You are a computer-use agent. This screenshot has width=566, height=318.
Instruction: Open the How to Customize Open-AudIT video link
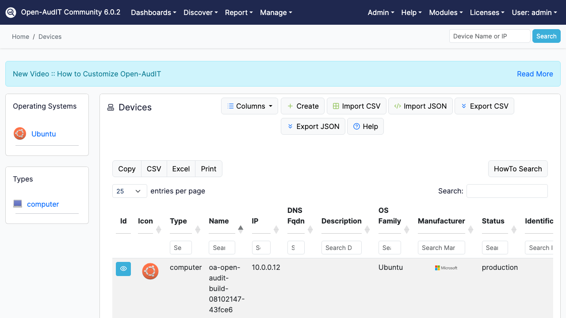(87, 74)
